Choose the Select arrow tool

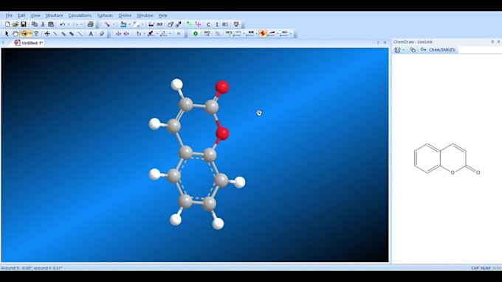click(7, 34)
